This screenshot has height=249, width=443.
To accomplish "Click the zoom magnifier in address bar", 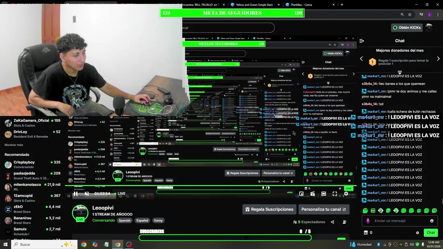I will (402, 15).
